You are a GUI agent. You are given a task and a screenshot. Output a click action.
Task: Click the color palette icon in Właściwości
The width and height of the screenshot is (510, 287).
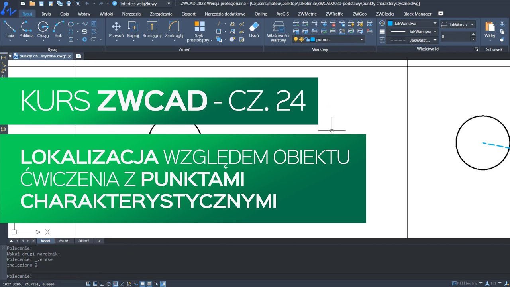[382, 24]
